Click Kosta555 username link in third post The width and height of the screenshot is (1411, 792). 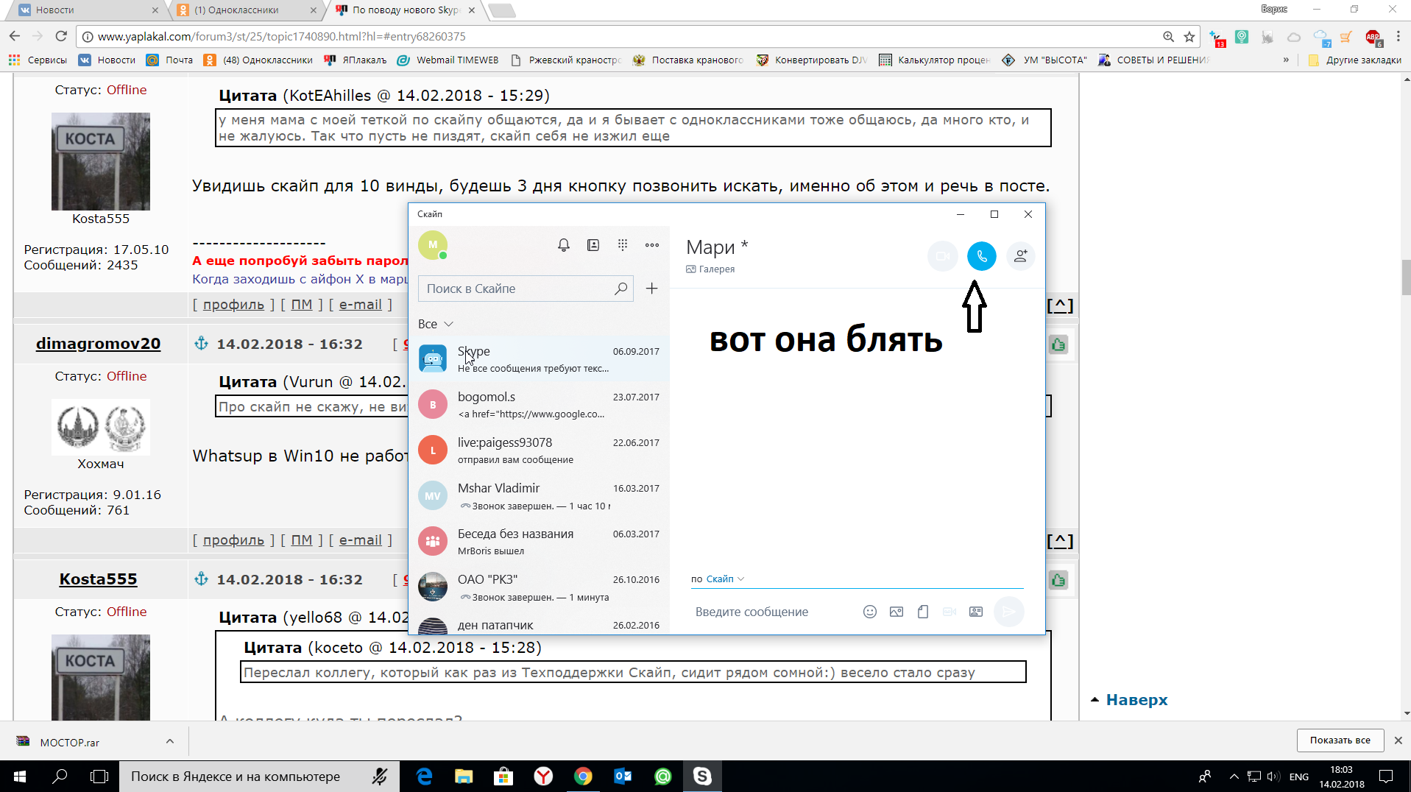(99, 579)
